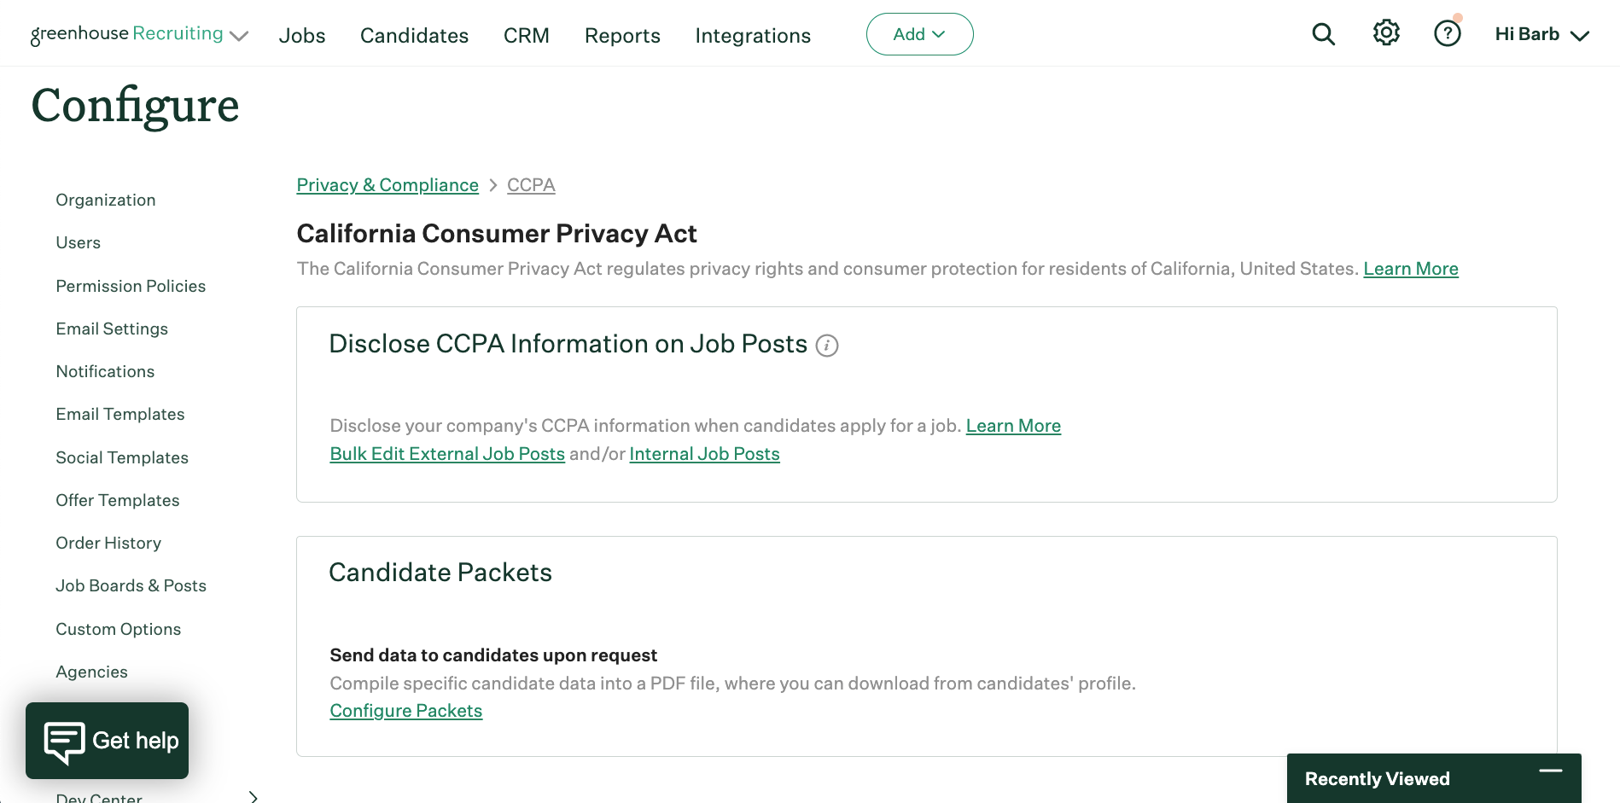This screenshot has width=1620, height=803.
Task: Open the Hi Barb user menu
Action: coord(1541,35)
